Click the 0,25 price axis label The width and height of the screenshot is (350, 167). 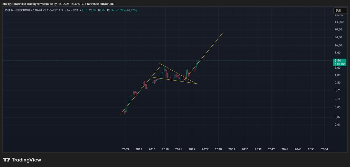(x=338, y=90)
